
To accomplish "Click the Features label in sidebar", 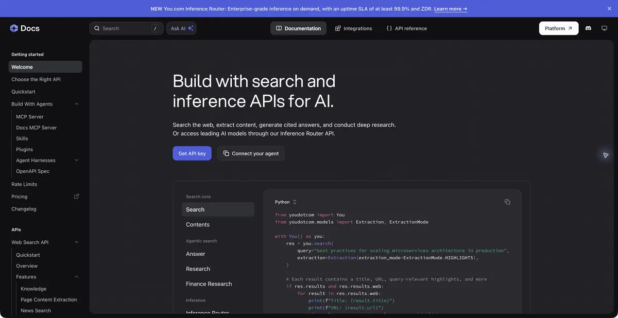I will (x=26, y=277).
